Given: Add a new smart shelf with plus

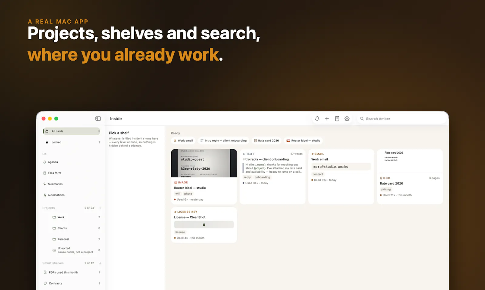Looking at the screenshot, I should [x=100, y=263].
